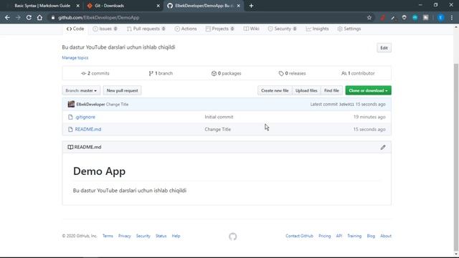Open footer Help link
The height and width of the screenshot is (258, 459).
click(x=176, y=236)
